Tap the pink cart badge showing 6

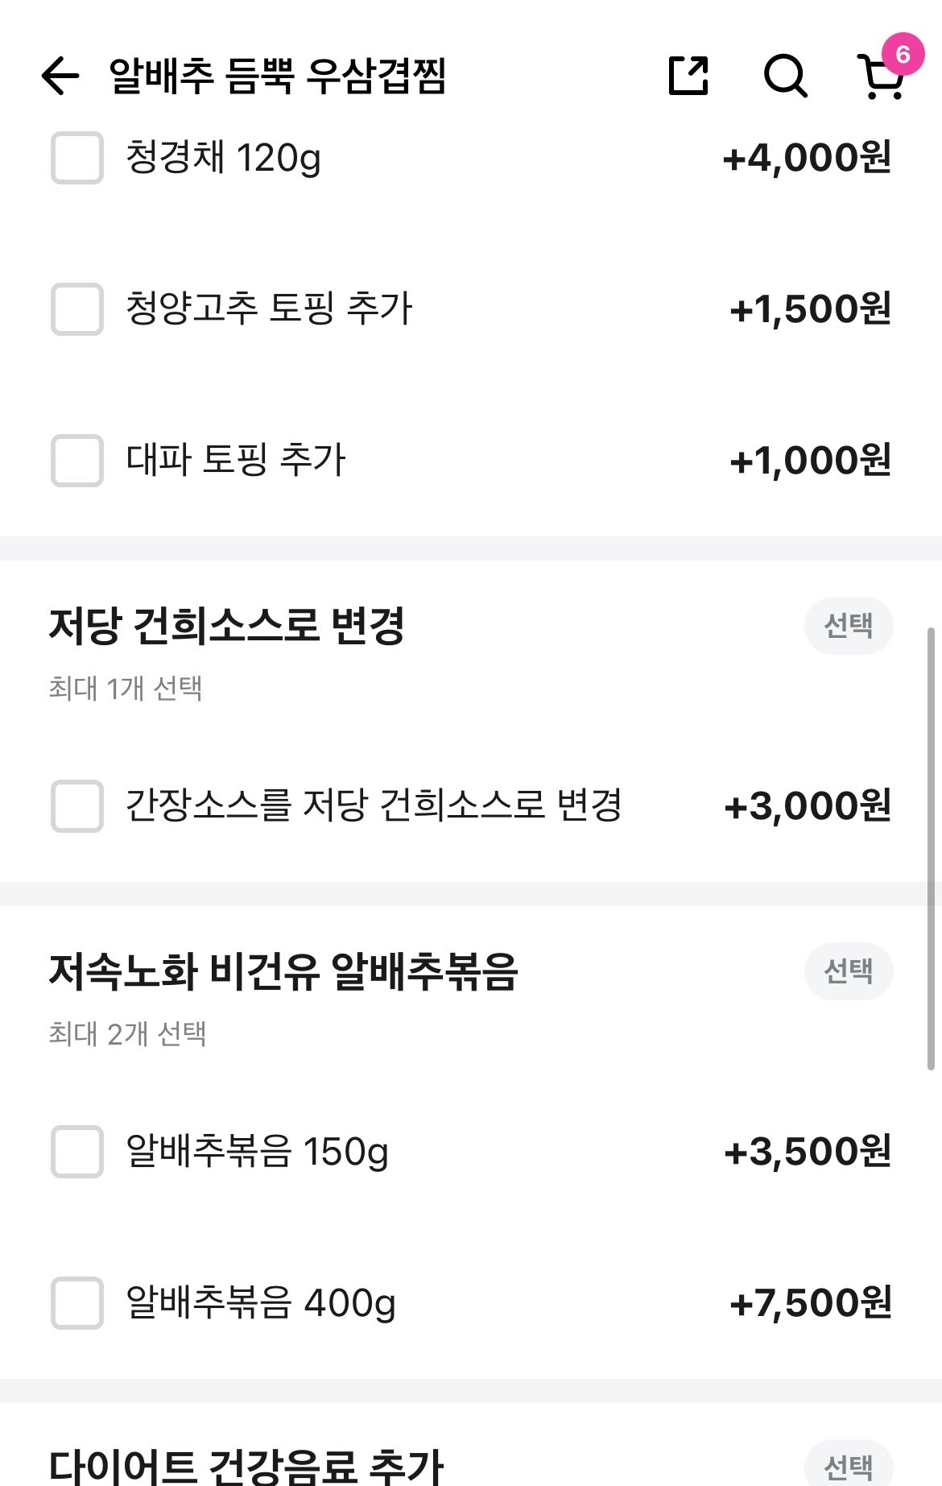click(x=903, y=54)
